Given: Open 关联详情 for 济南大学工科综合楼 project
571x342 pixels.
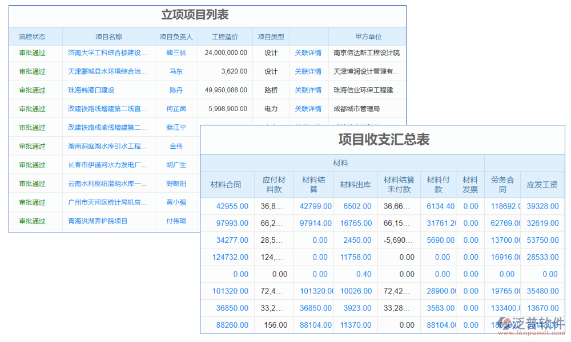Looking at the screenshot, I should (308, 52).
